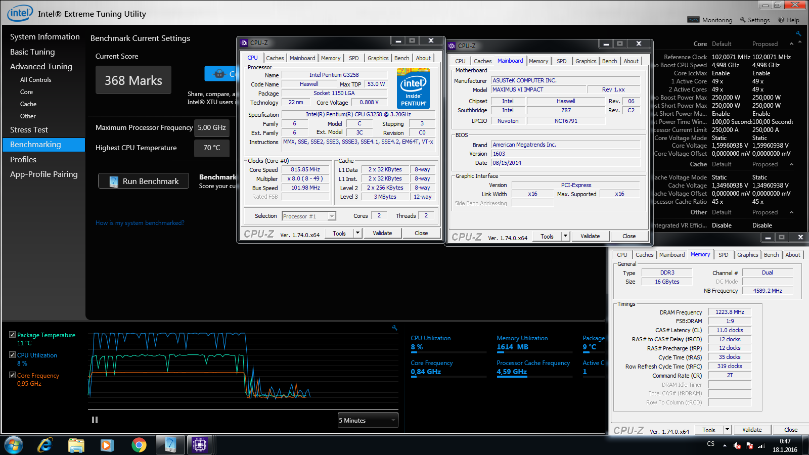Collapse the Other section in XTU
The width and height of the screenshot is (809, 455).
coord(791,212)
